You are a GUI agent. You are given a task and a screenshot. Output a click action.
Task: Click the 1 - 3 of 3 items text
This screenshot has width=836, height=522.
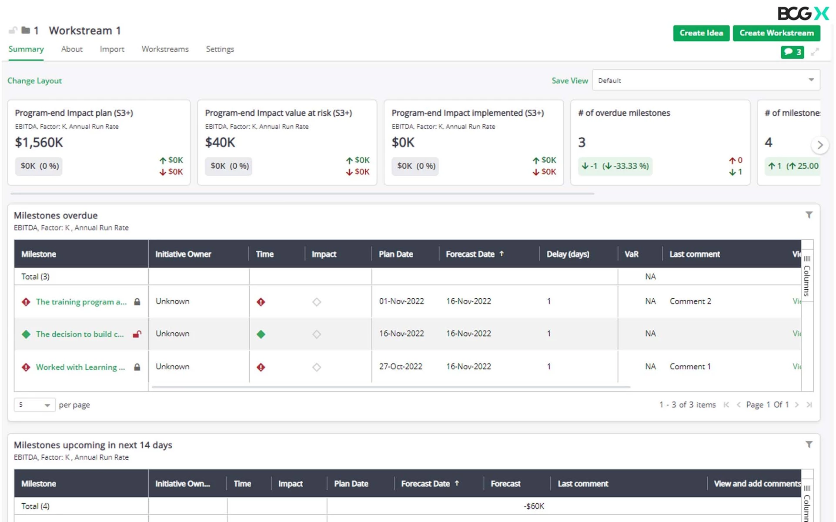687,405
